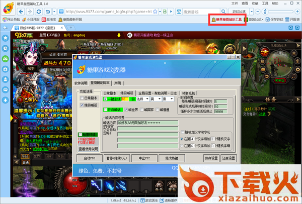This screenshot has width=302, height=204.
Task: Switch to the 软件说明 tab
Action: click(81, 83)
